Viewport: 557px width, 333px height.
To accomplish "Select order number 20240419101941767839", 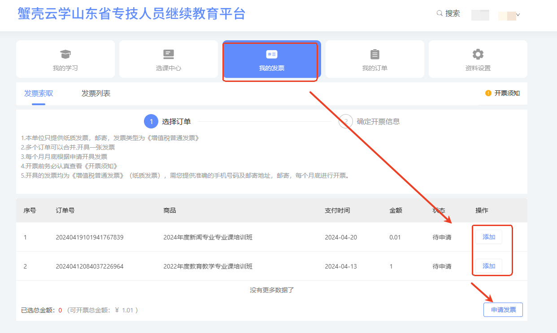I will [x=89, y=237].
